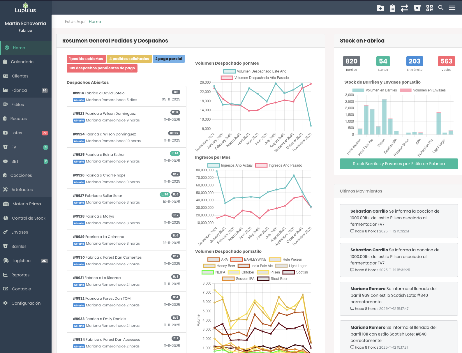Click the '1 pedidos abiertos' badge
Screen dimensions: 462x353
click(x=86, y=59)
